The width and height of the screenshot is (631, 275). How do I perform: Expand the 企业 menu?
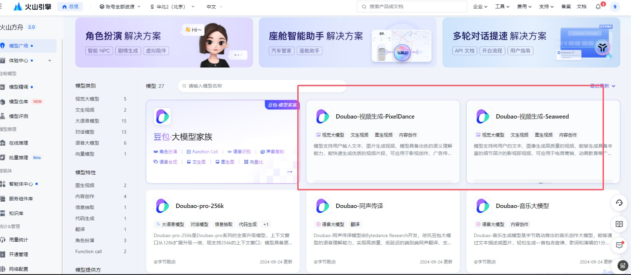pyautogui.click(x=480, y=6)
